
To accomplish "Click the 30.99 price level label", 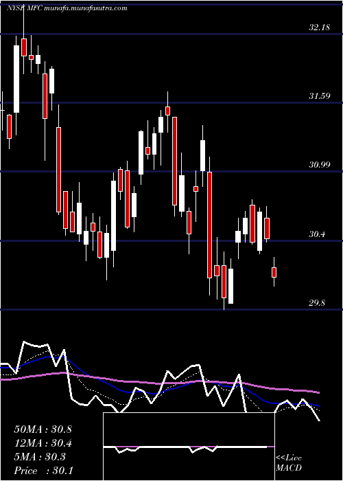I will click(x=319, y=165).
